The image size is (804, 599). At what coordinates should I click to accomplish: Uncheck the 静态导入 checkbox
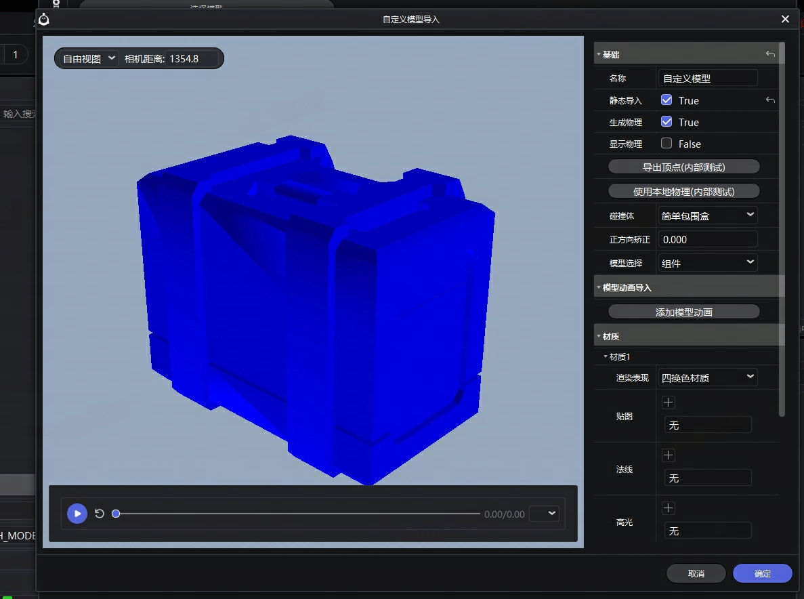tap(667, 100)
